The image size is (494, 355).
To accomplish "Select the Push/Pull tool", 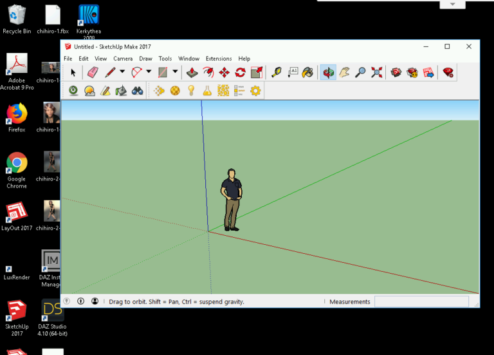I will pos(192,73).
